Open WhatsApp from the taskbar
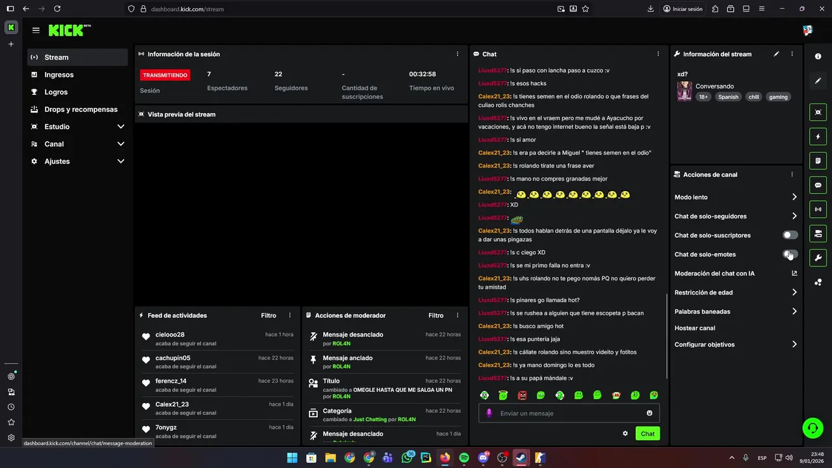This screenshot has height=468, width=832. pyautogui.click(x=408, y=458)
